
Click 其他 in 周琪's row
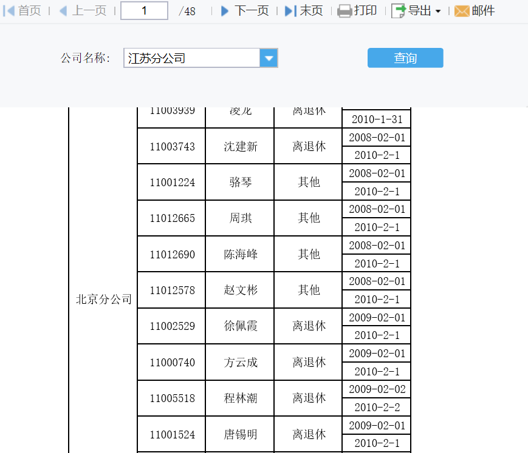pos(309,218)
